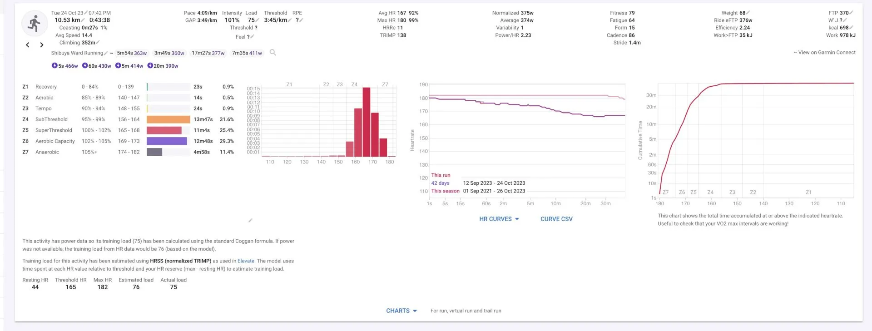Screen dimensions: 872x331
Task: Open the CHARTS dropdown menu
Action: pos(401,311)
